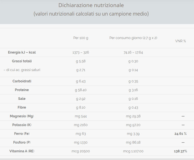Select the value '74.16 – 17.64'

click(133, 53)
